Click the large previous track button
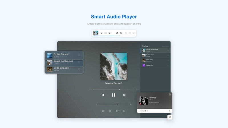 click(x=103, y=95)
